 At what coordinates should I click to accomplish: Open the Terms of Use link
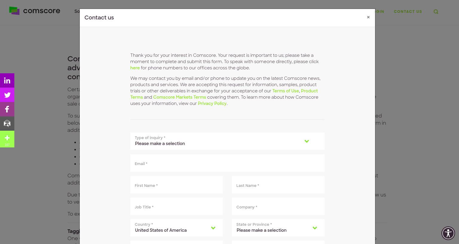click(285, 91)
